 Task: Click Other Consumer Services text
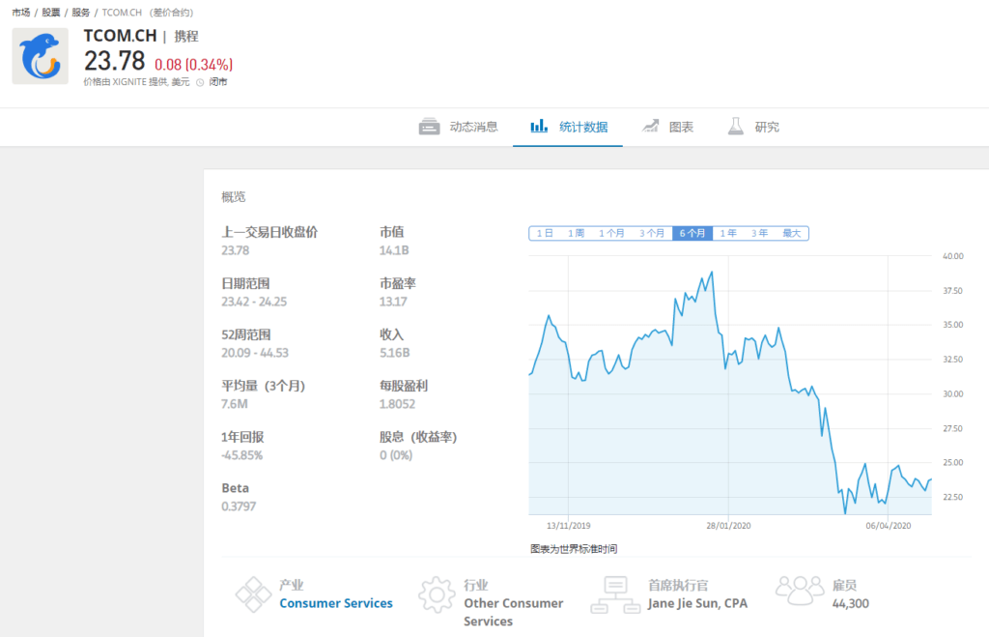514,612
